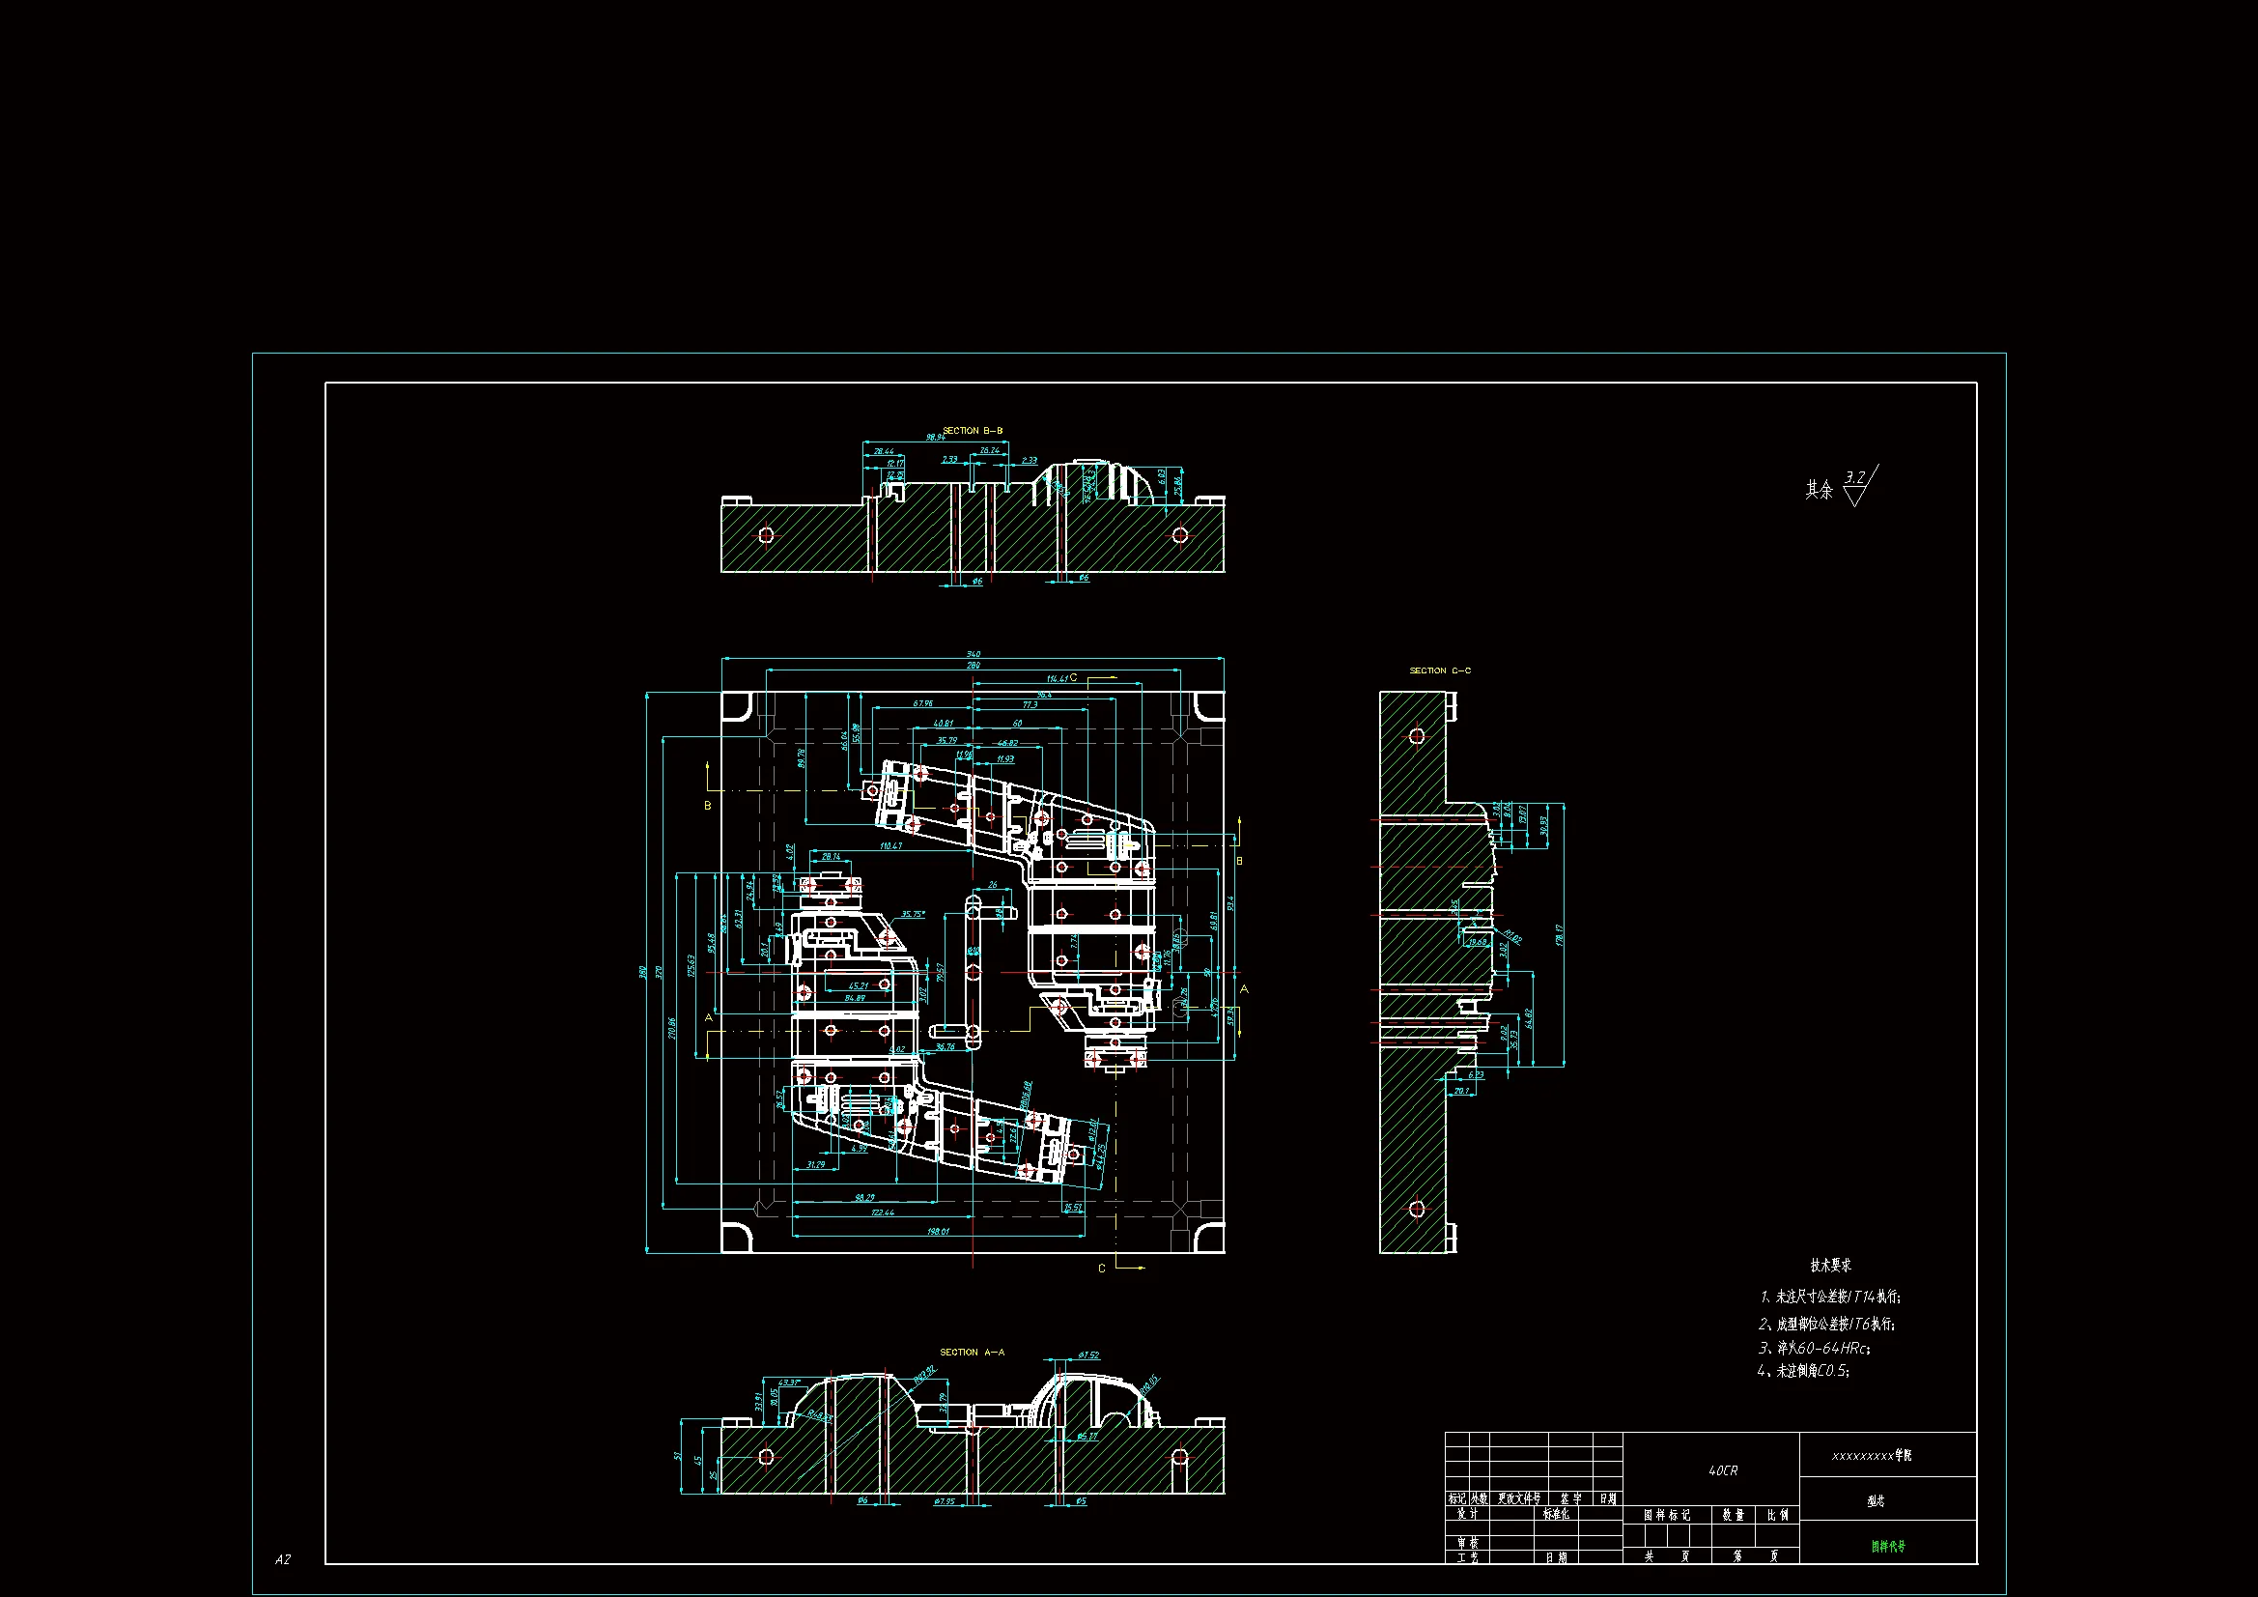Select the 设计 cell in title block
Viewport: 2258px width, 1597px height.
(x=1466, y=1514)
